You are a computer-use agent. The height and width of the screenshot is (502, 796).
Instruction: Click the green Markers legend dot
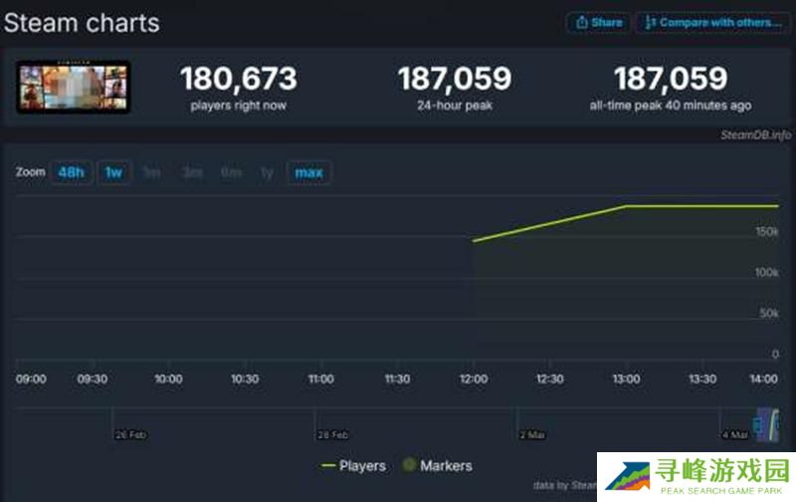click(408, 465)
